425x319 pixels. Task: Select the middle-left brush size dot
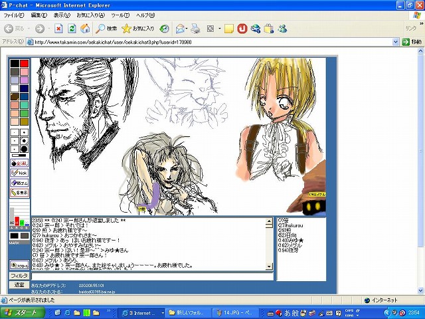click(15, 141)
